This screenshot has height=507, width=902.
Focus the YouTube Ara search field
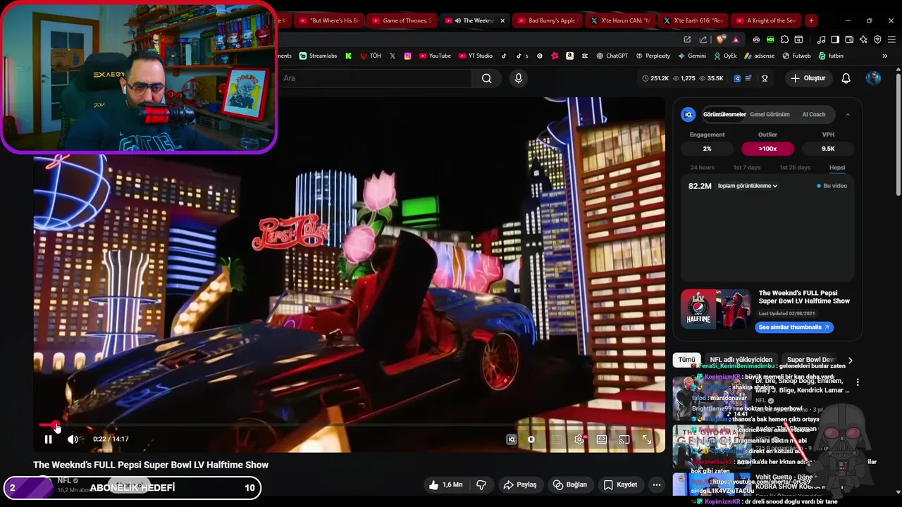pyautogui.click(x=375, y=78)
